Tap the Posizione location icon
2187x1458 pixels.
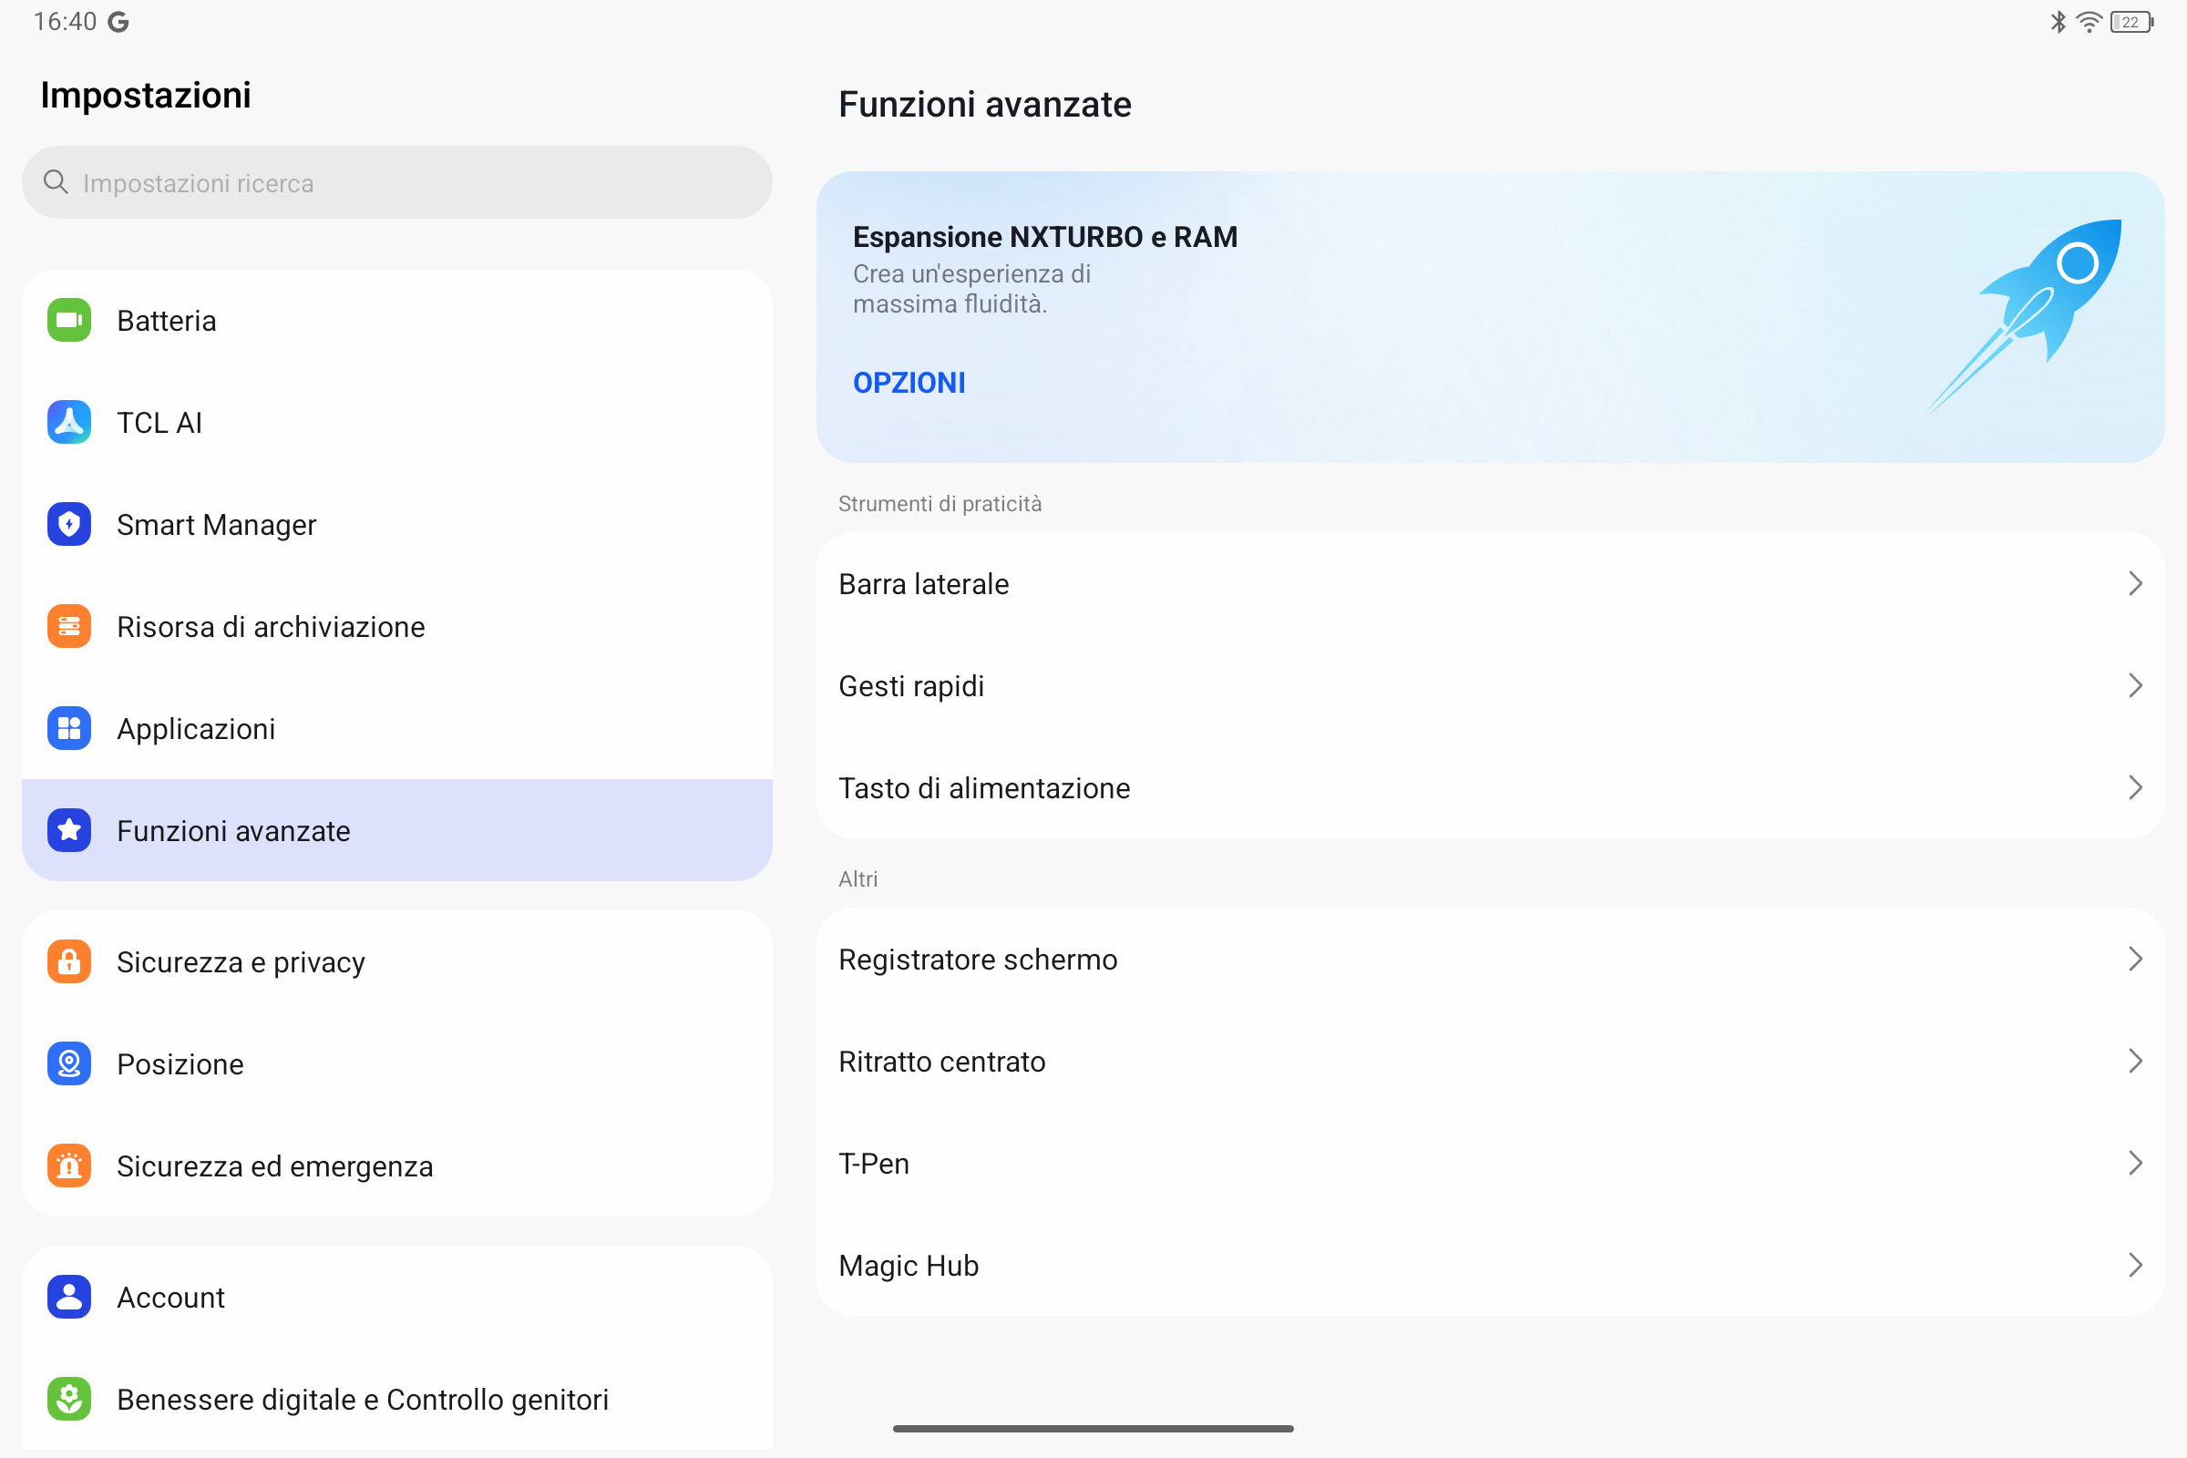pos(69,1063)
